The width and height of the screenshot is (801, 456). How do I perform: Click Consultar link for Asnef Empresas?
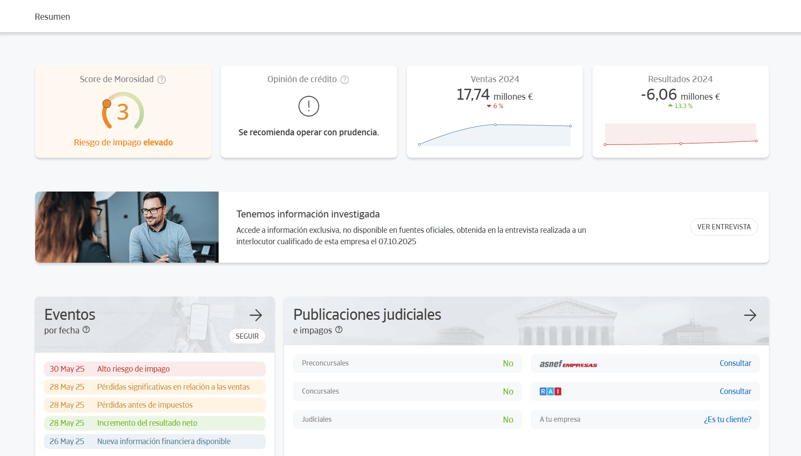[735, 363]
